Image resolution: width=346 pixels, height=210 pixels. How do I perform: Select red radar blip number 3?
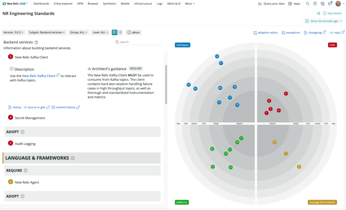coord(269,101)
